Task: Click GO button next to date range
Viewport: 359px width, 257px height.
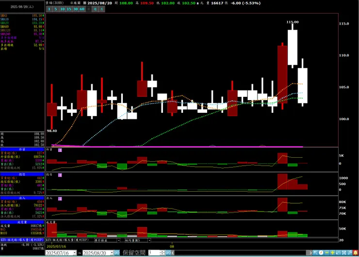Action: (117, 253)
